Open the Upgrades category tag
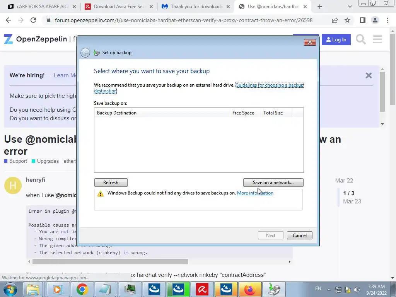396x297 pixels. [45, 161]
